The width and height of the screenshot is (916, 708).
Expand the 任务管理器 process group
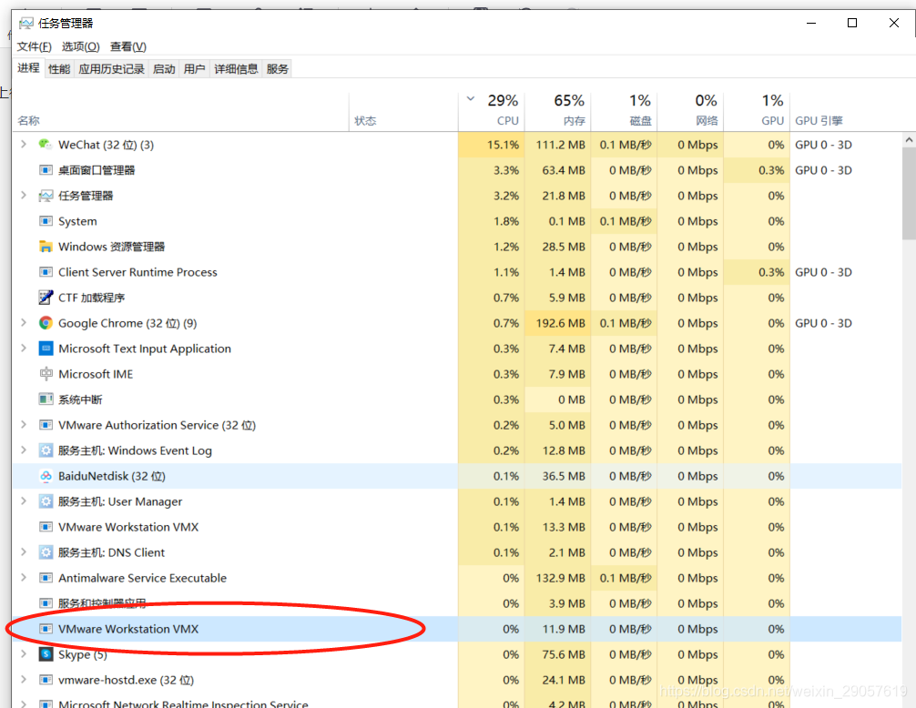click(24, 196)
